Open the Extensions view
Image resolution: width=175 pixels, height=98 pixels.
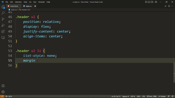pyautogui.click(x=3, y=32)
